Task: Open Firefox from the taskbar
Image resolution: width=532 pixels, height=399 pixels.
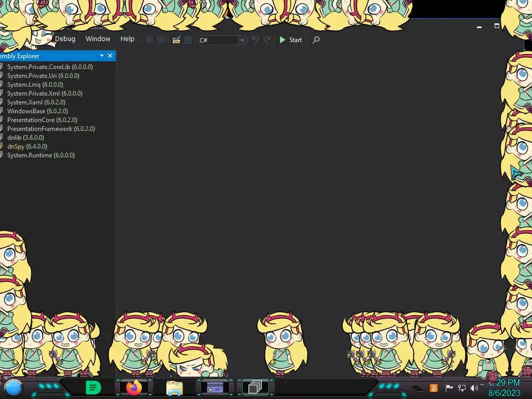Action: 134,388
